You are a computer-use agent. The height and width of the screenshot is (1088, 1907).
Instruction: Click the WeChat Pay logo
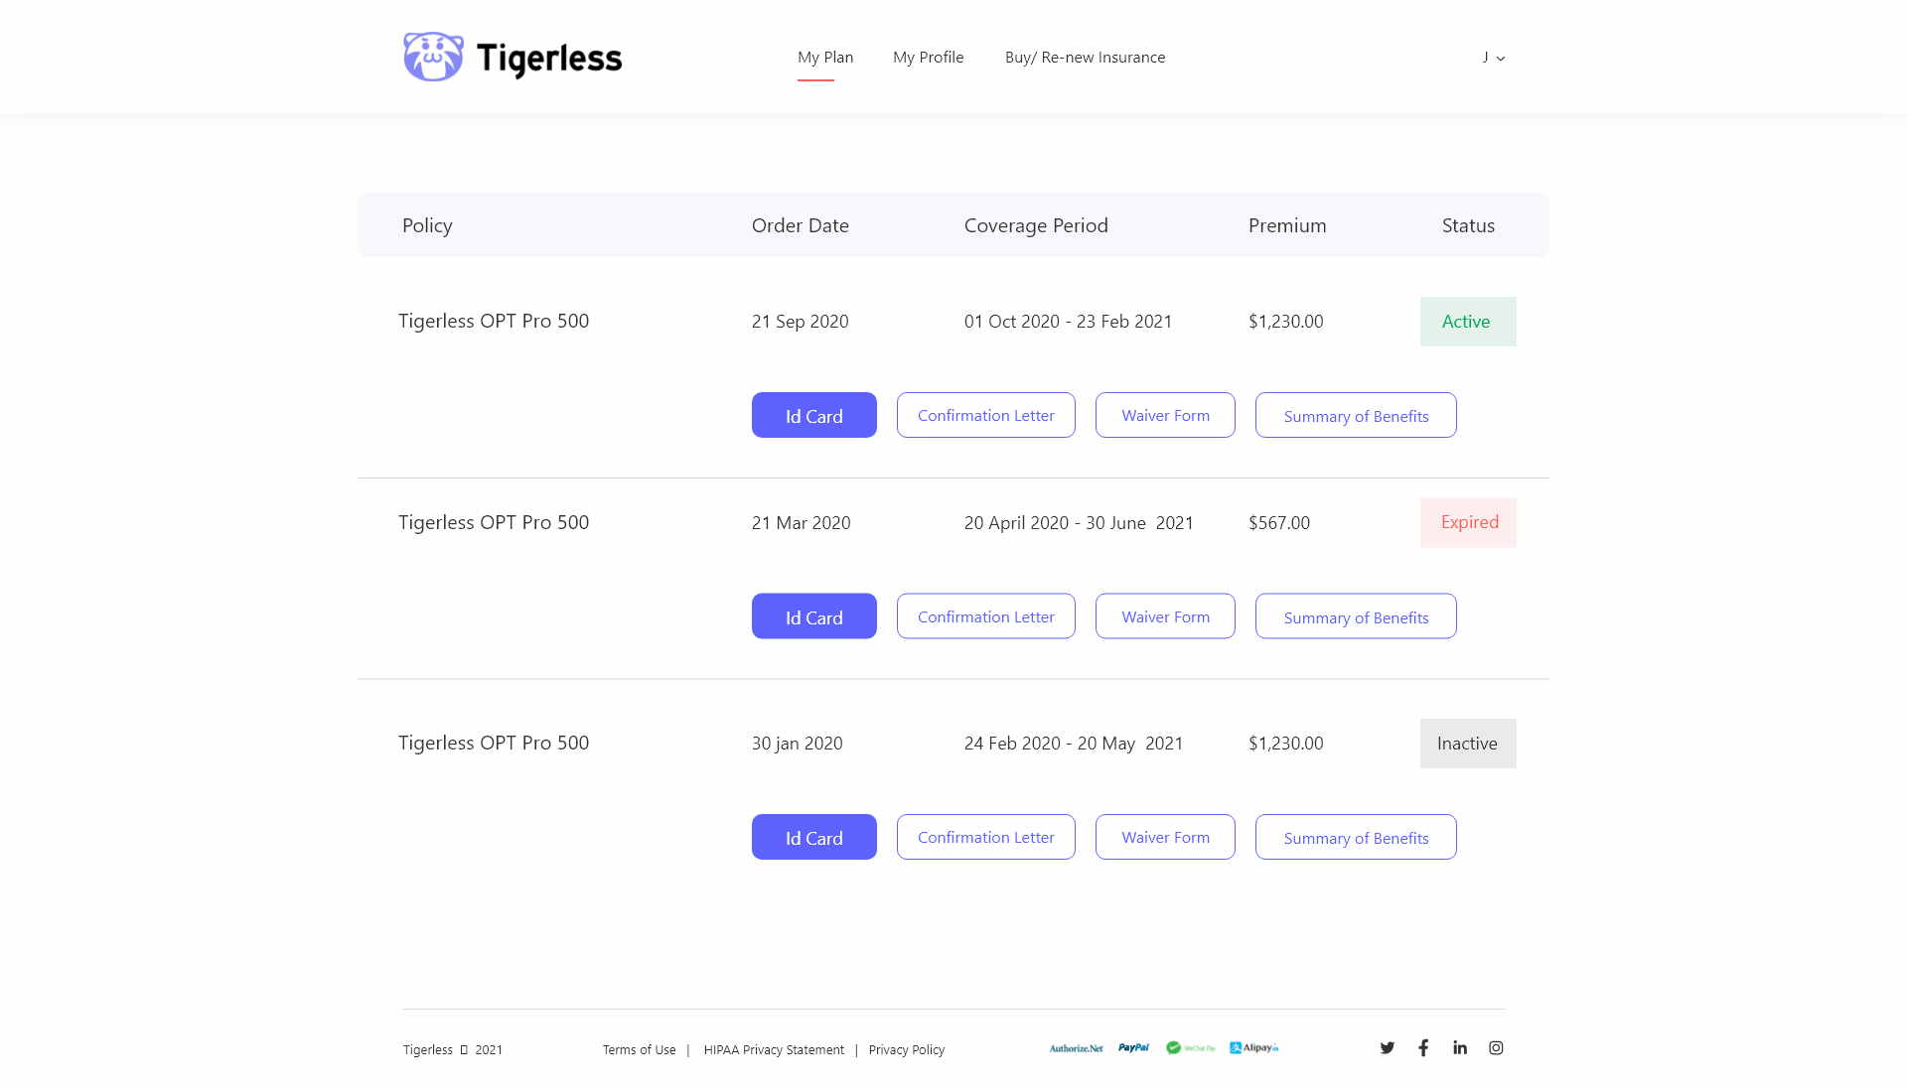click(x=1190, y=1048)
